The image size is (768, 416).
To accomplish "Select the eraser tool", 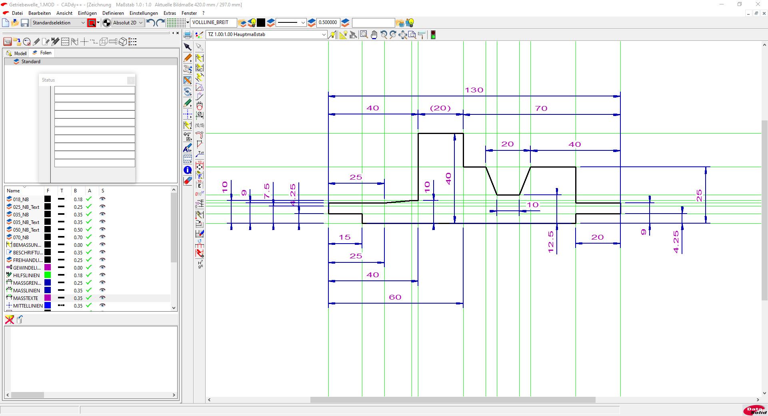I will [x=187, y=181].
